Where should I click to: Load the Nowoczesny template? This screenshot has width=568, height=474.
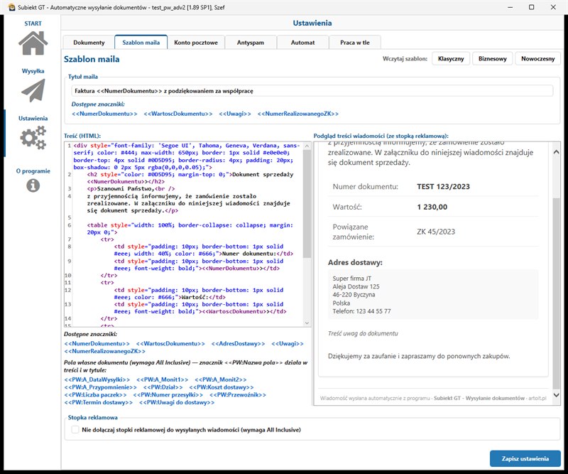[537, 59]
